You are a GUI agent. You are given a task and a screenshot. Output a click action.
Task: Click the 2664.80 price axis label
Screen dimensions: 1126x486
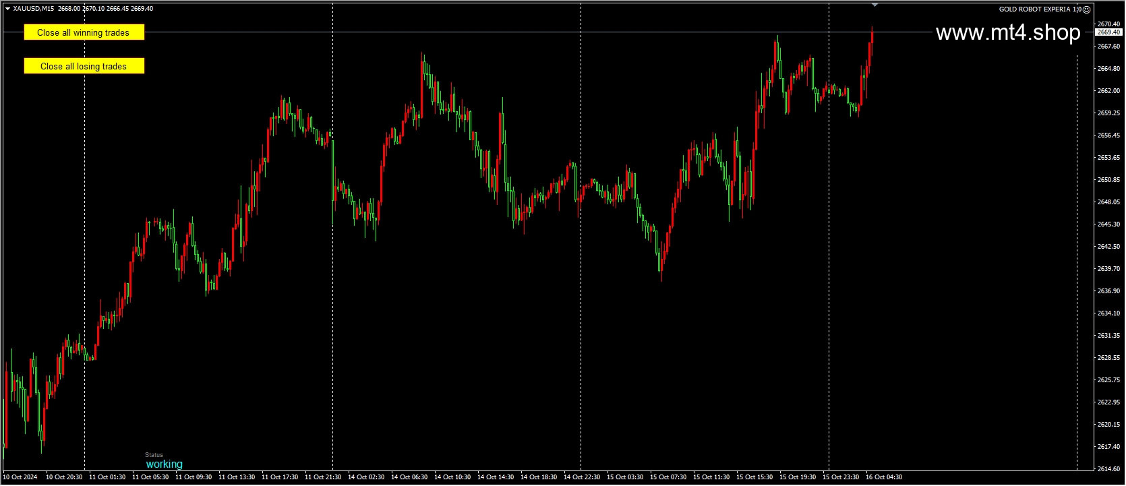pos(1108,69)
